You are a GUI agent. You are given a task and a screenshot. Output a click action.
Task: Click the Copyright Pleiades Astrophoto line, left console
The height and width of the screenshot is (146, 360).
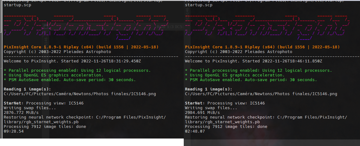click(57, 52)
